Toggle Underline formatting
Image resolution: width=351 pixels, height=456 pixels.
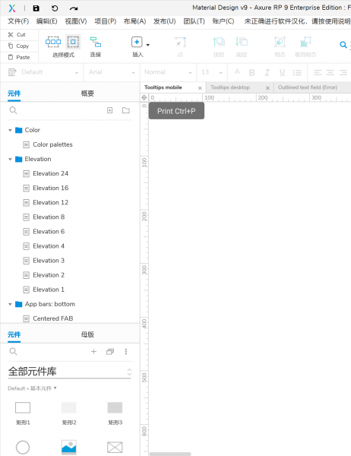(282, 72)
